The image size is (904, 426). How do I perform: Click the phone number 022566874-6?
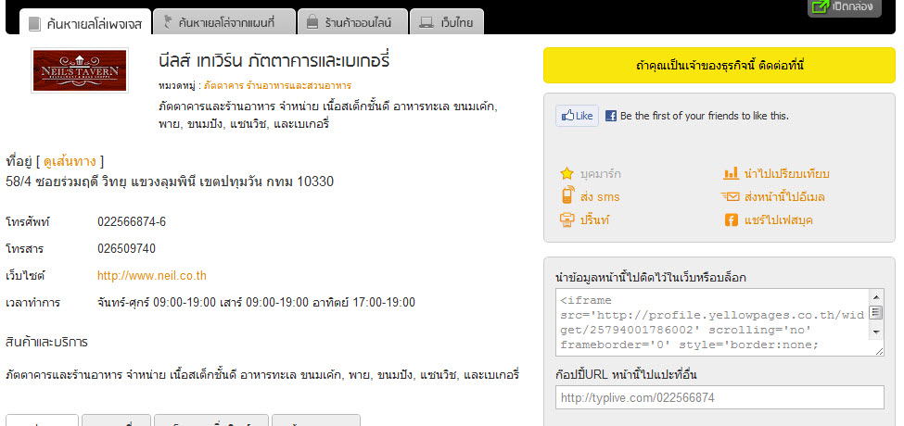132,221
